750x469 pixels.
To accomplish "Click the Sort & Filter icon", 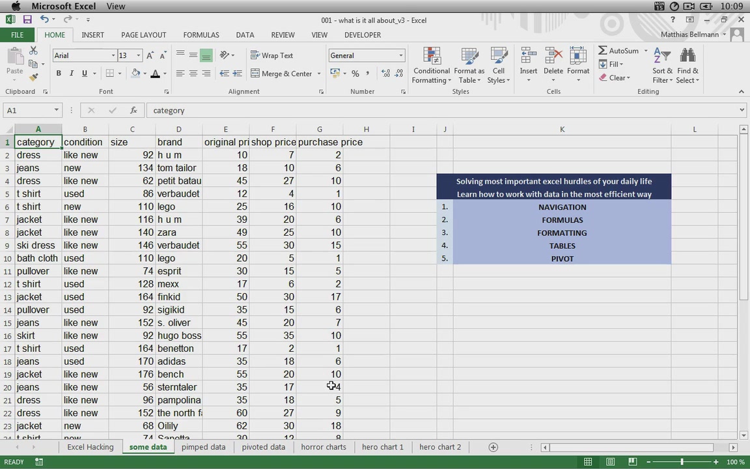I will [x=662, y=57].
